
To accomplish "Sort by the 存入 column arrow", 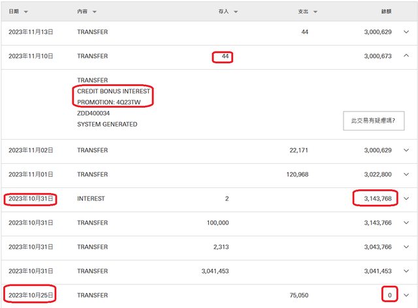I will (236, 12).
